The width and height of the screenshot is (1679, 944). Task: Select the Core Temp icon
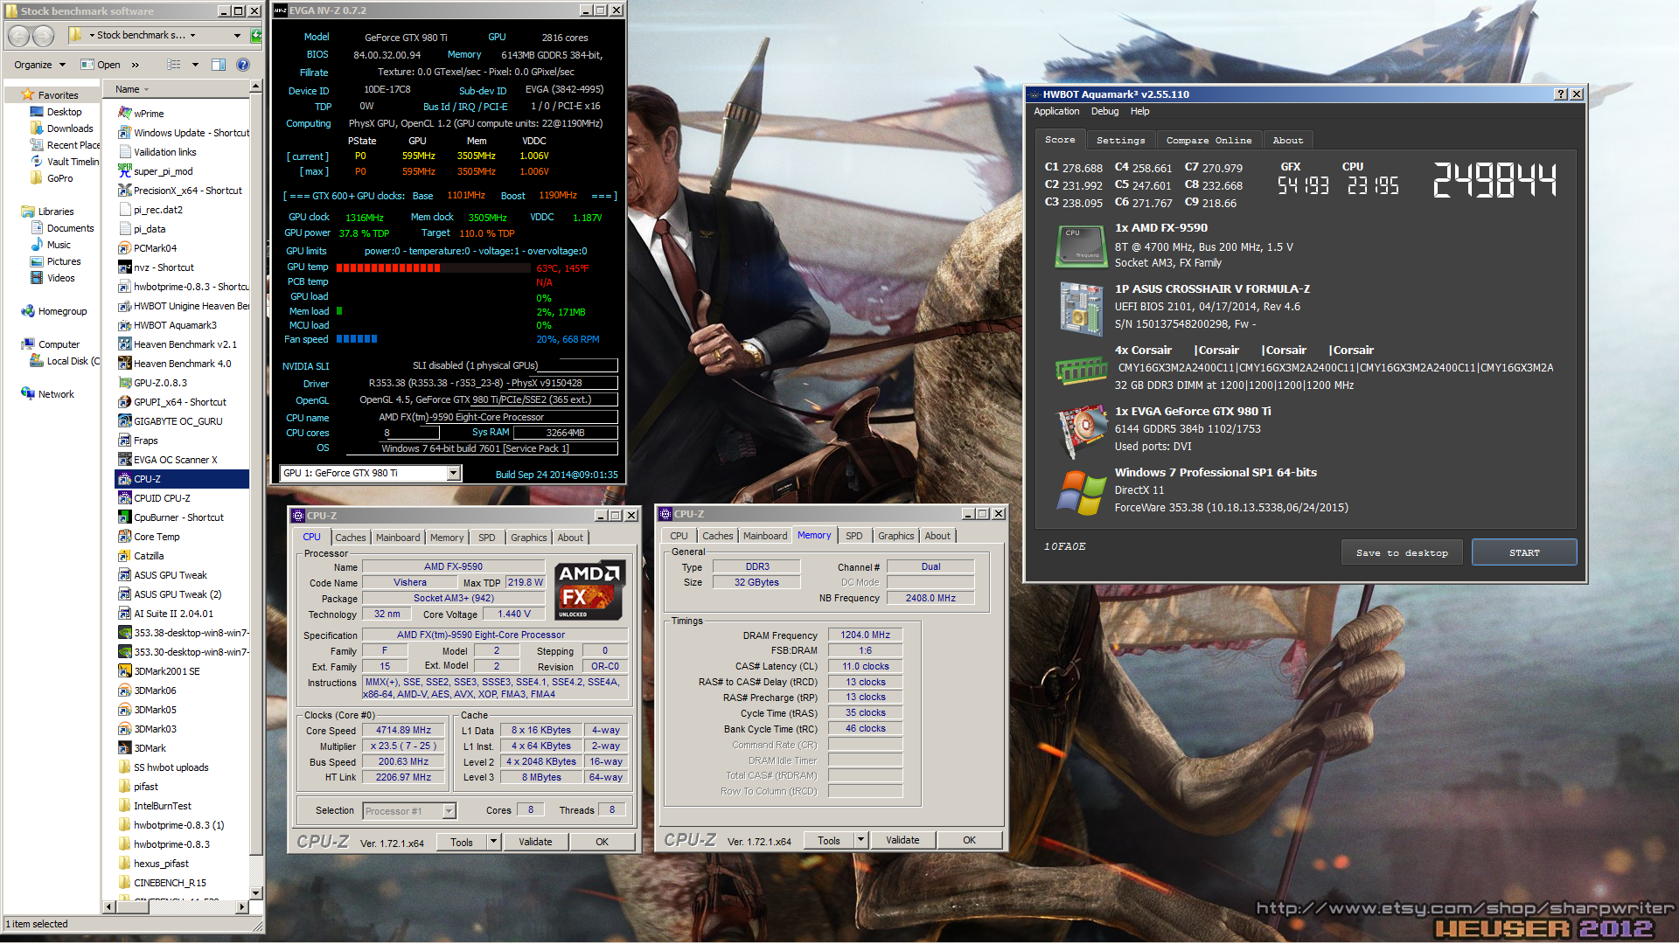click(125, 537)
